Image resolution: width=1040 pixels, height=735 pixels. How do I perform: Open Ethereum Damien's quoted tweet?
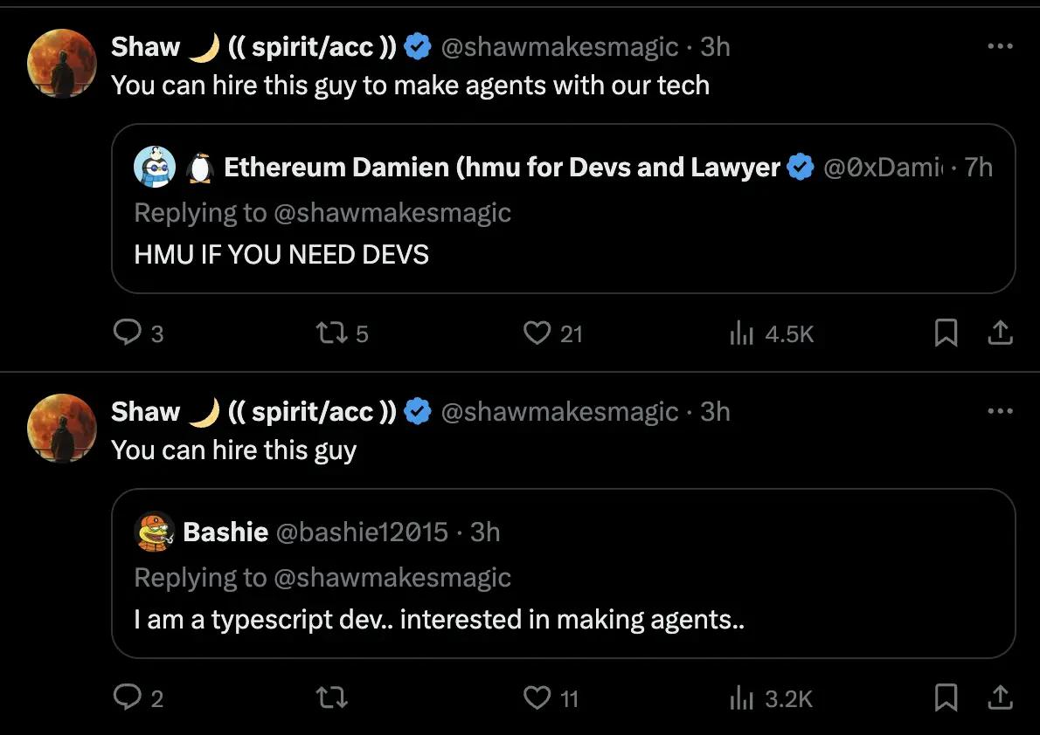click(563, 253)
